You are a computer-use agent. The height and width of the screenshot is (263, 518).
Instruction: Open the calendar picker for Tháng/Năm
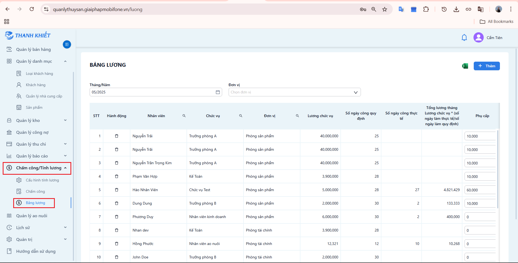(218, 92)
